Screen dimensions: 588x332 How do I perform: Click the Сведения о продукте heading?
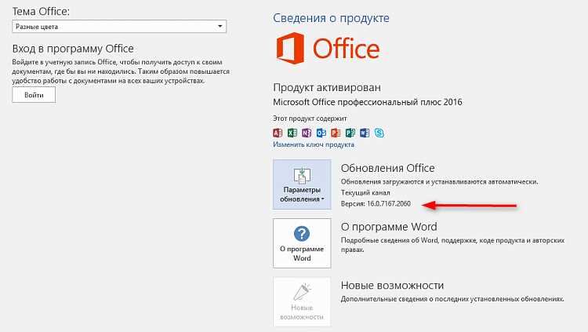coord(331,18)
